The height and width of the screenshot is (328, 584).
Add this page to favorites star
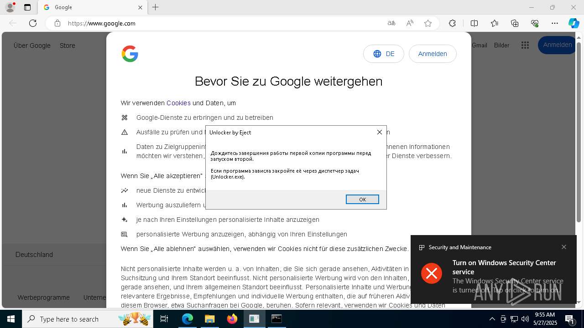click(x=428, y=23)
